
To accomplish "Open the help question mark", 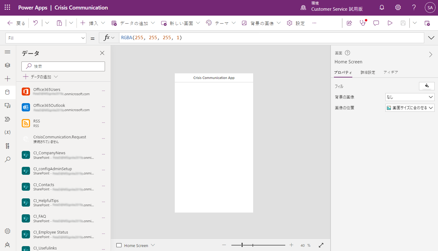I will pos(414,8).
